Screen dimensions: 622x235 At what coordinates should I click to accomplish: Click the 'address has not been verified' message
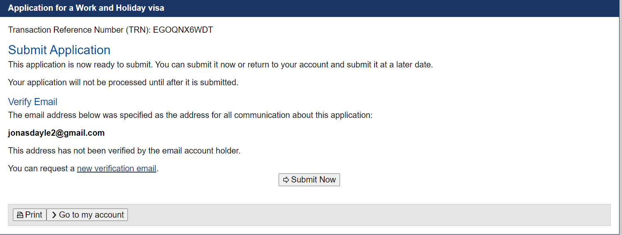pos(125,151)
